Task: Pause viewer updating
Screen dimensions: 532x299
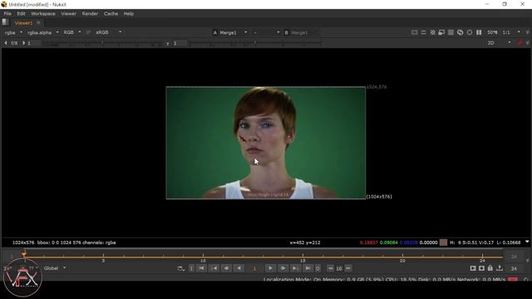Action: pyautogui.click(x=479, y=32)
